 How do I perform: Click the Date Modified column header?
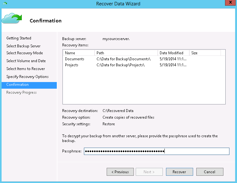click(x=173, y=53)
